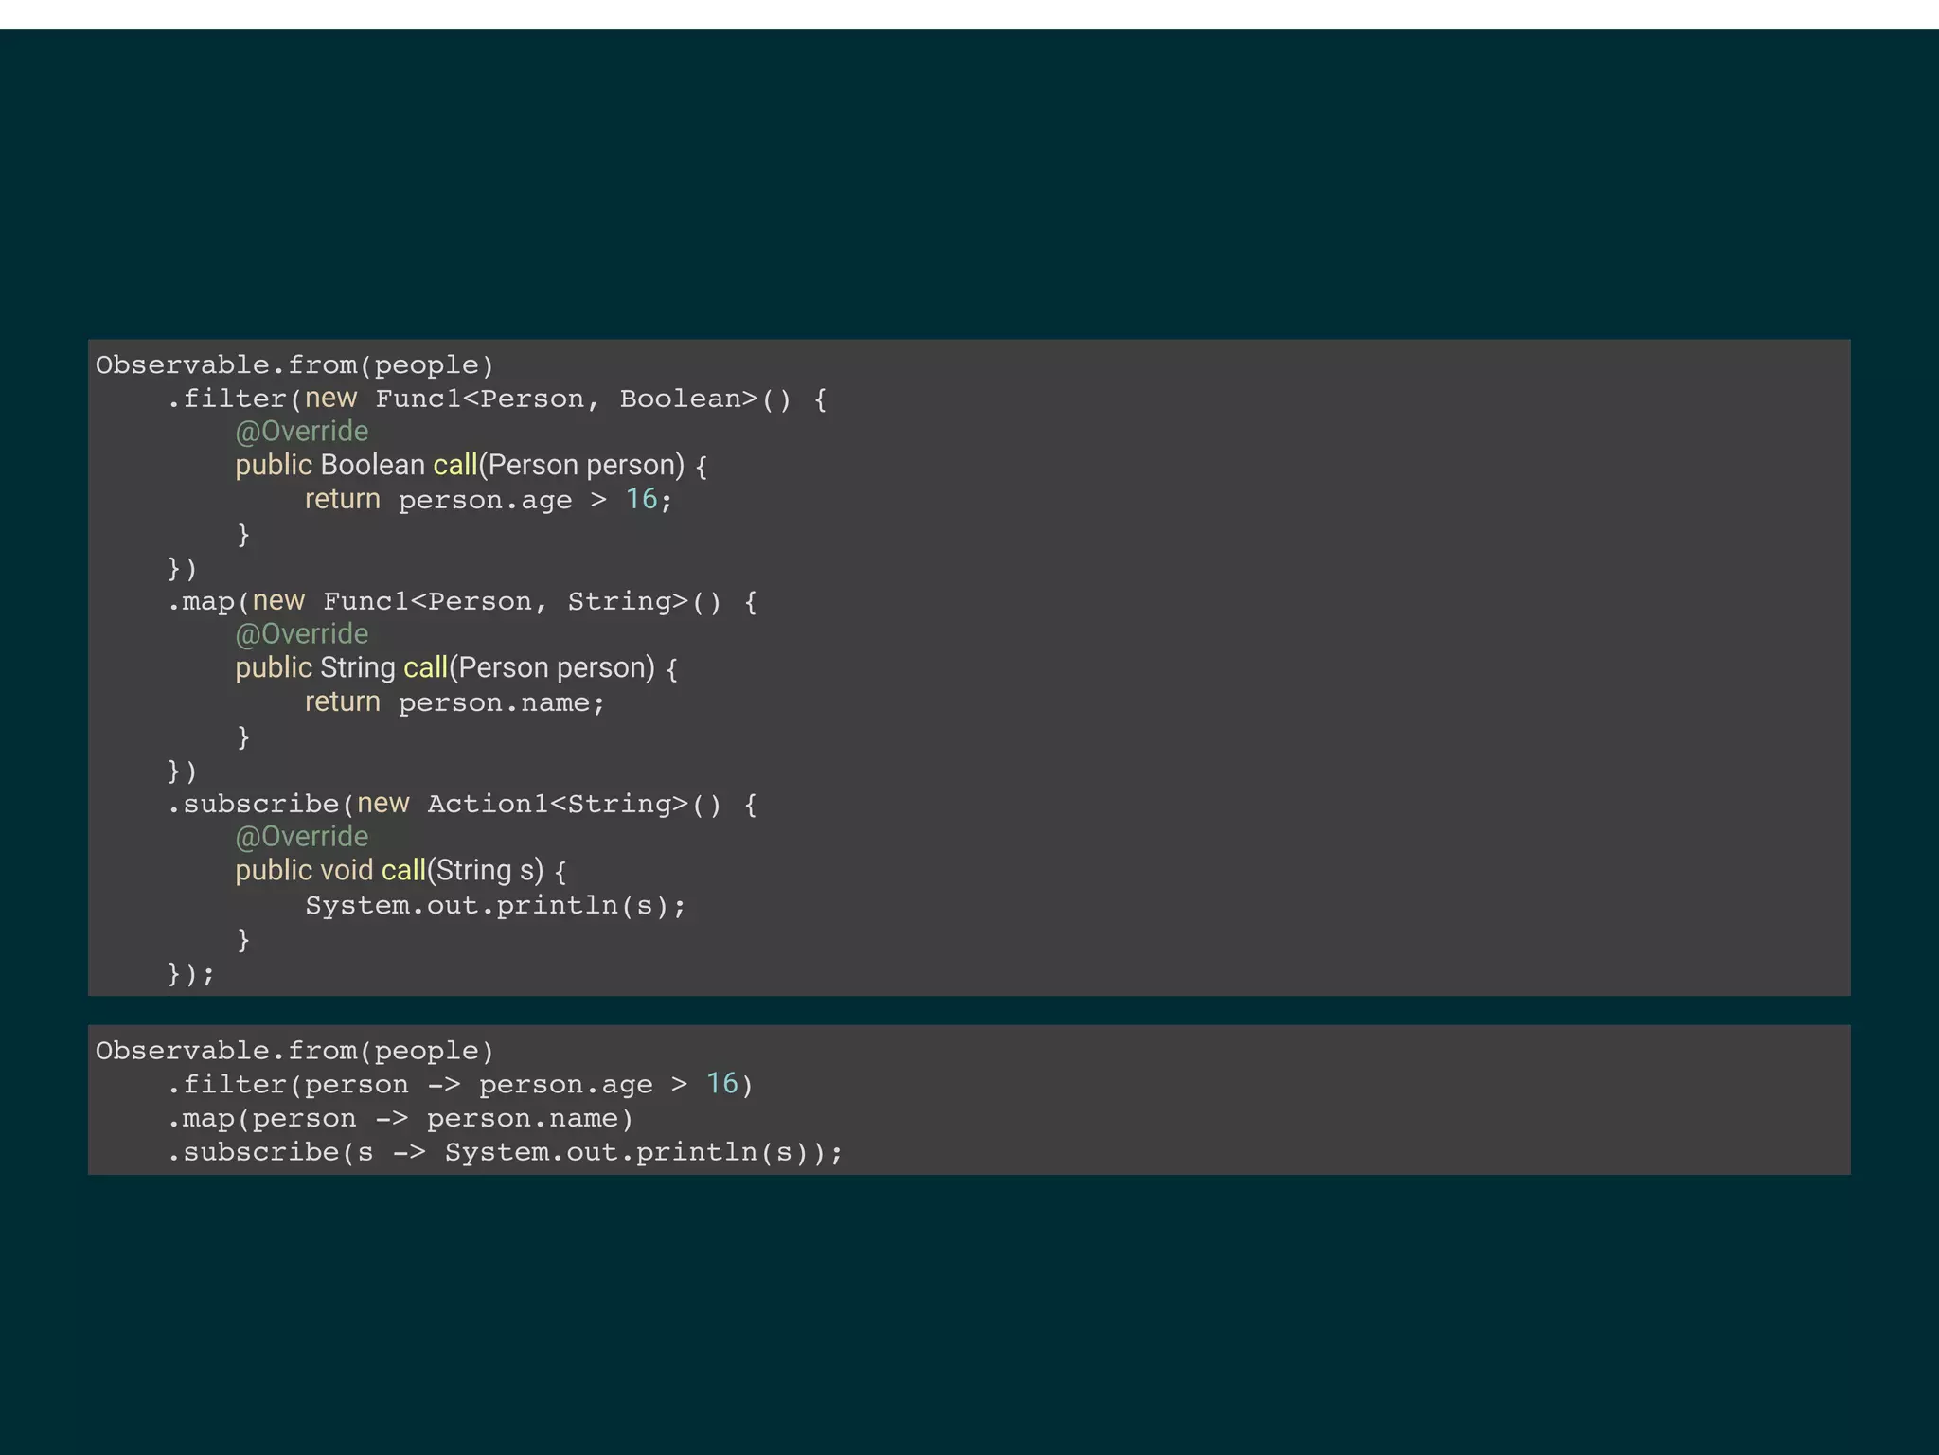Click the line ".map(new Func1<Person, String>() {"

click(462, 601)
